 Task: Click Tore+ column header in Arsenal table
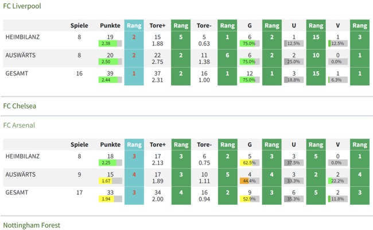pos(157,144)
